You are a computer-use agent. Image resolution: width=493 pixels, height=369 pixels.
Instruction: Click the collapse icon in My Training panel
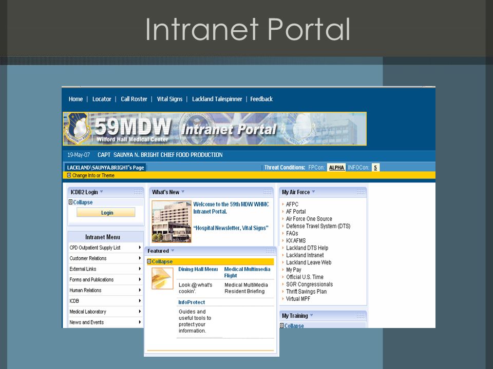(282, 326)
